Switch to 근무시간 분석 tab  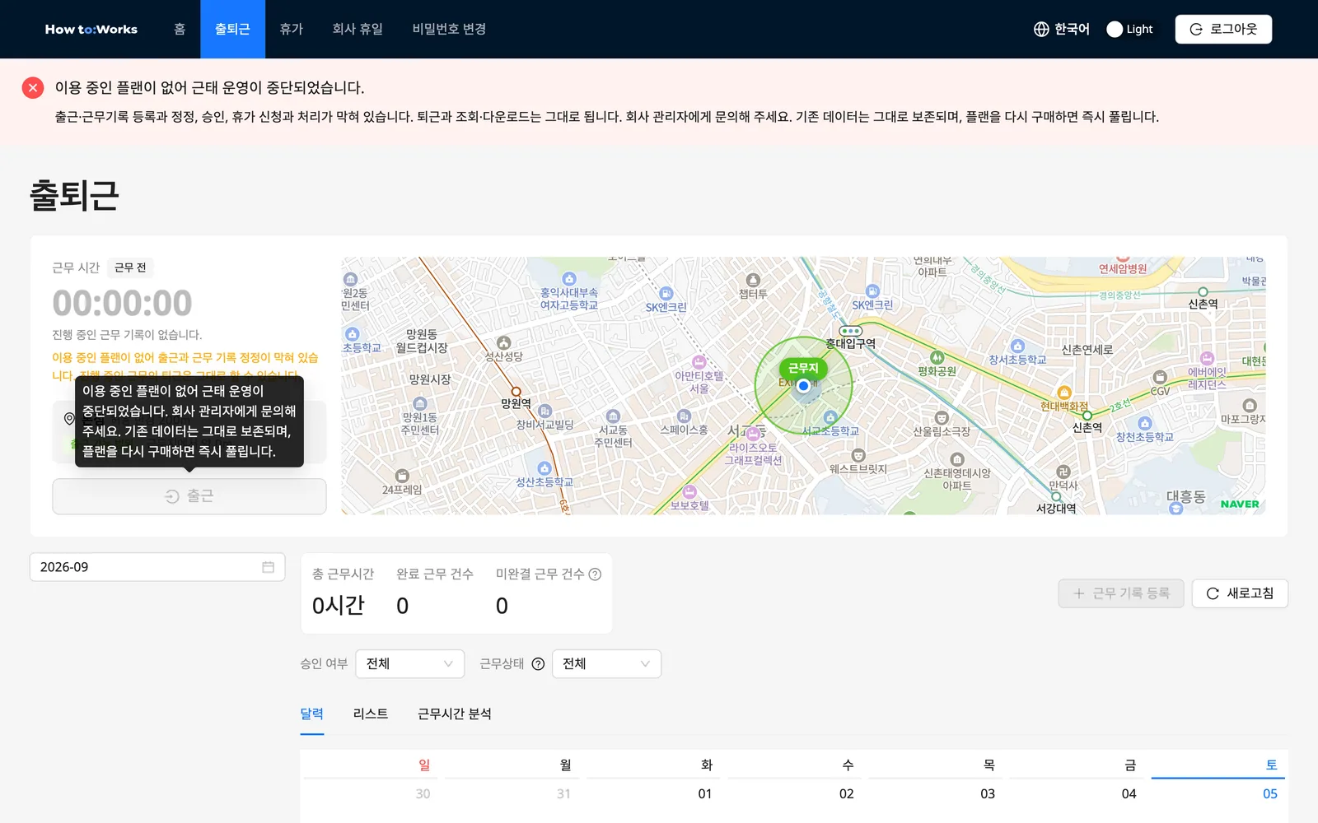455,714
